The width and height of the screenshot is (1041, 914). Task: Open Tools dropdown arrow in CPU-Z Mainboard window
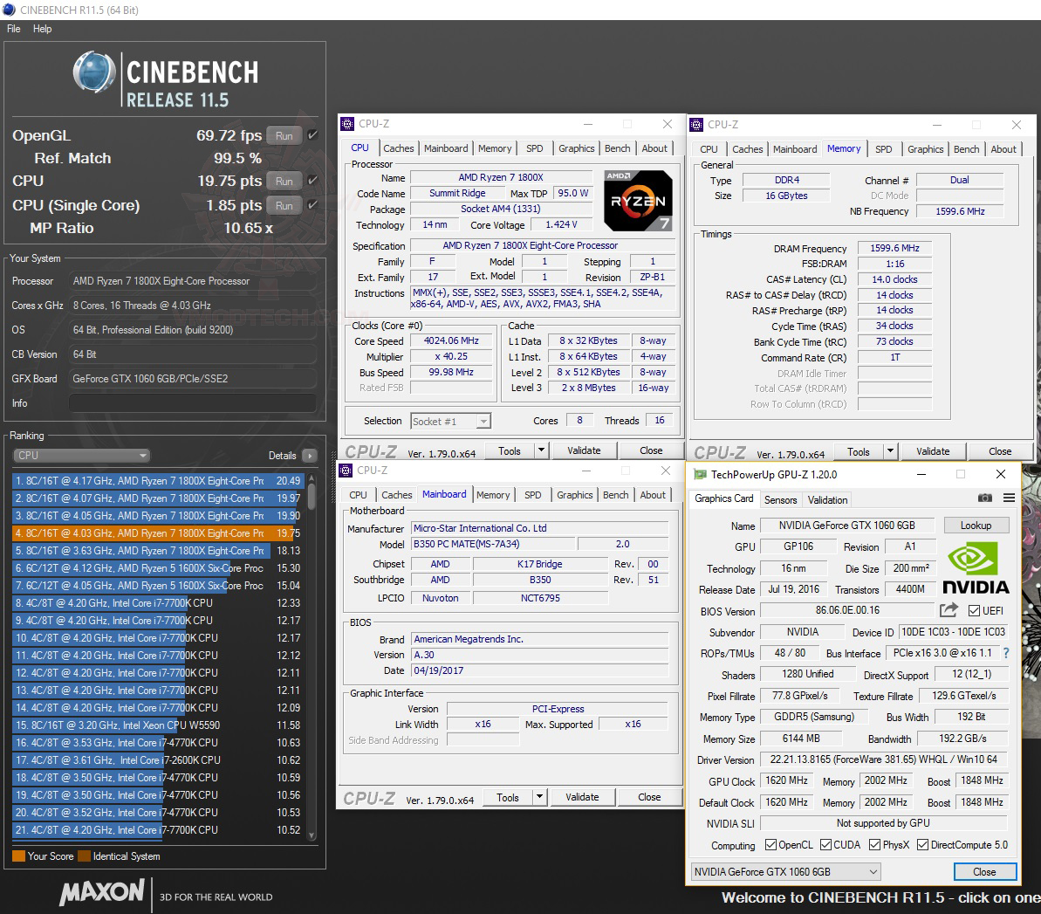[539, 797]
